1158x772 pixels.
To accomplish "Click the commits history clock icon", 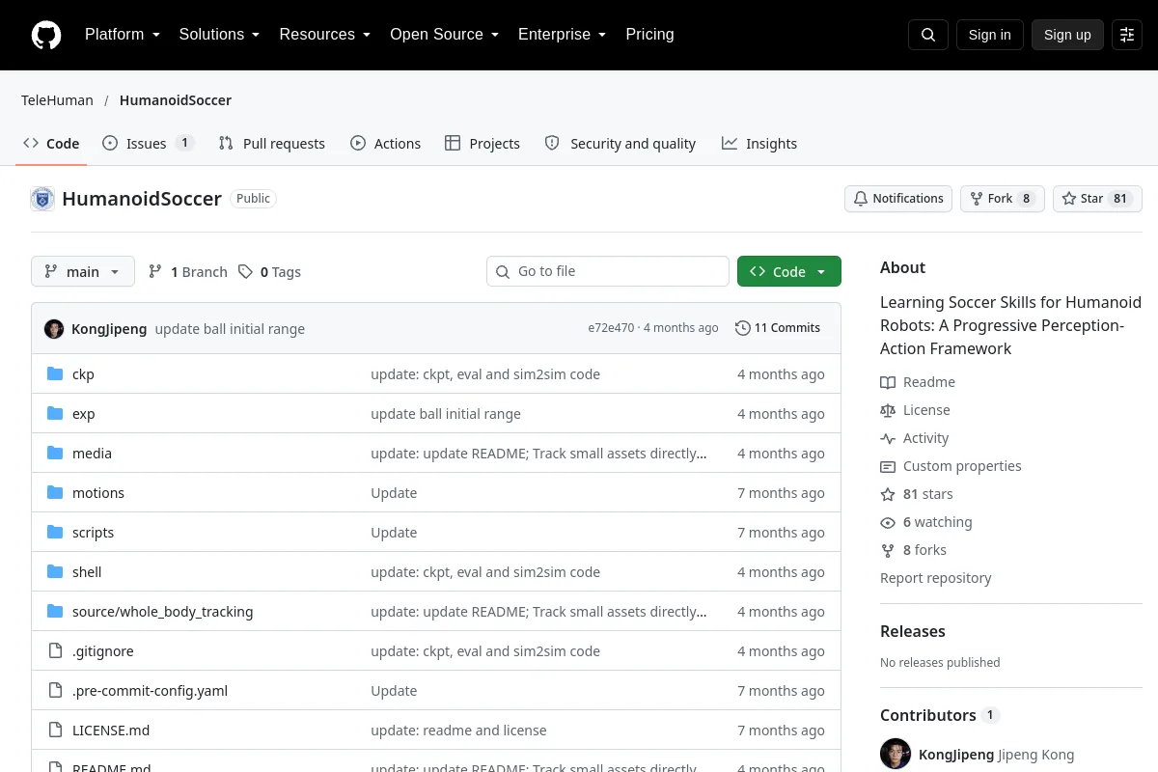I will (742, 328).
